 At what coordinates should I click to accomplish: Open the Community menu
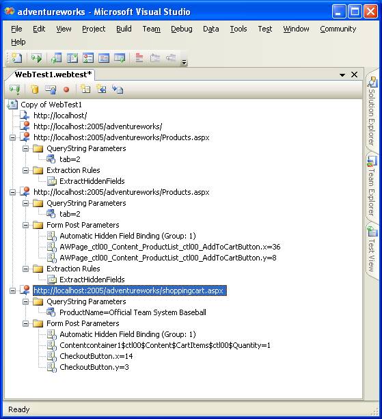(x=338, y=29)
